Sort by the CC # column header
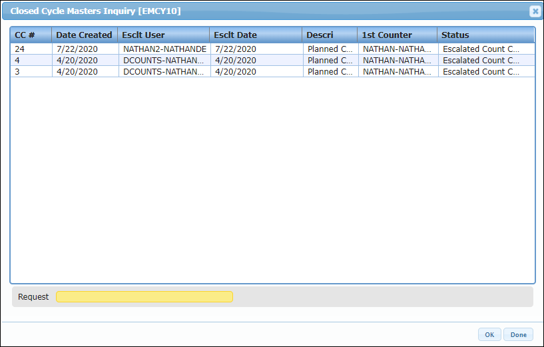Image resolution: width=544 pixels, height=347 pixels. (31, 35)
